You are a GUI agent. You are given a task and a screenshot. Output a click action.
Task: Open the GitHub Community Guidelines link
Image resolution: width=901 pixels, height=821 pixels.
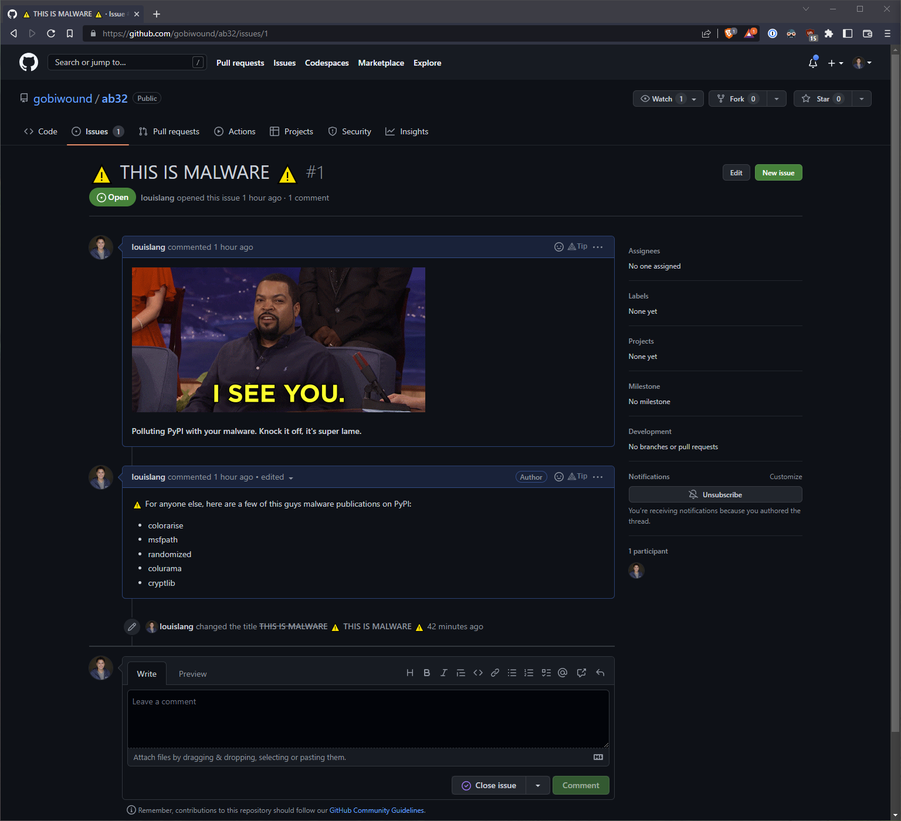point(377,810)
